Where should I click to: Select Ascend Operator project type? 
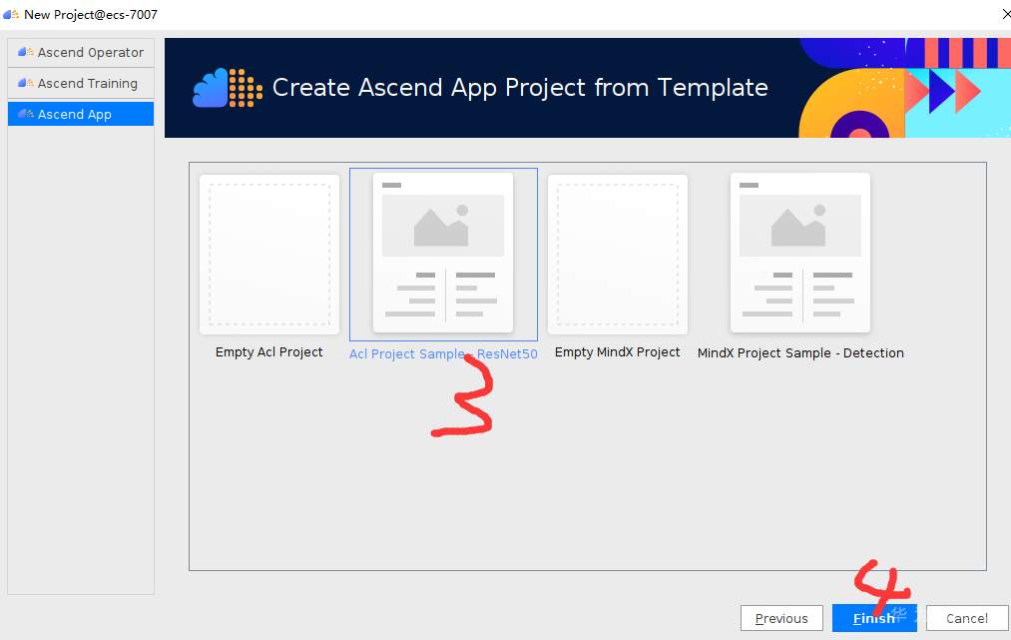point(81,52)
